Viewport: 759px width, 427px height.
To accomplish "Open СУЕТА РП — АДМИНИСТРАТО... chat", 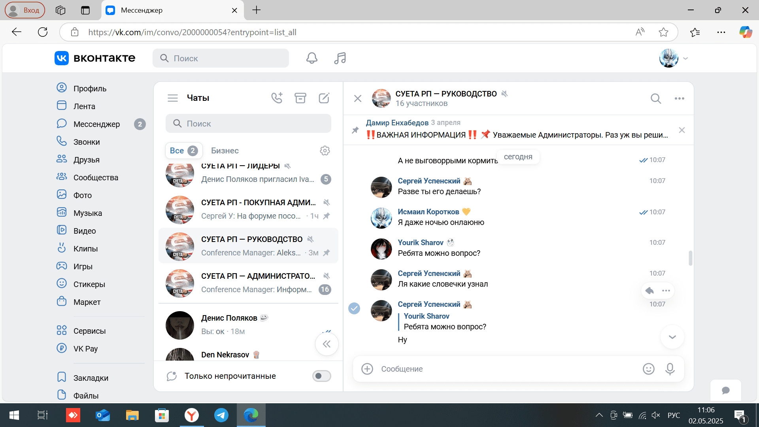I will click(248, 283).
